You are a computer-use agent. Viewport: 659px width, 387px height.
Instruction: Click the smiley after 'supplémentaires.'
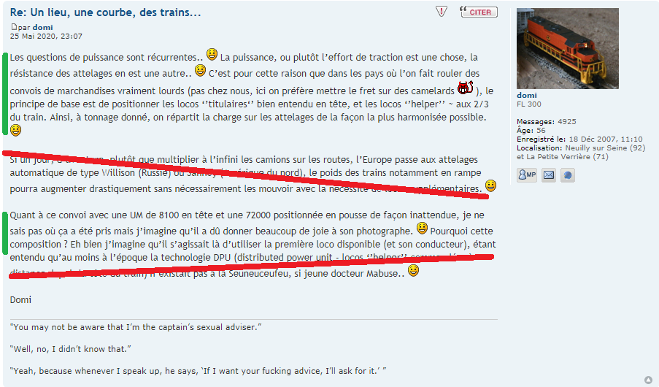click(x=490, y=185)
